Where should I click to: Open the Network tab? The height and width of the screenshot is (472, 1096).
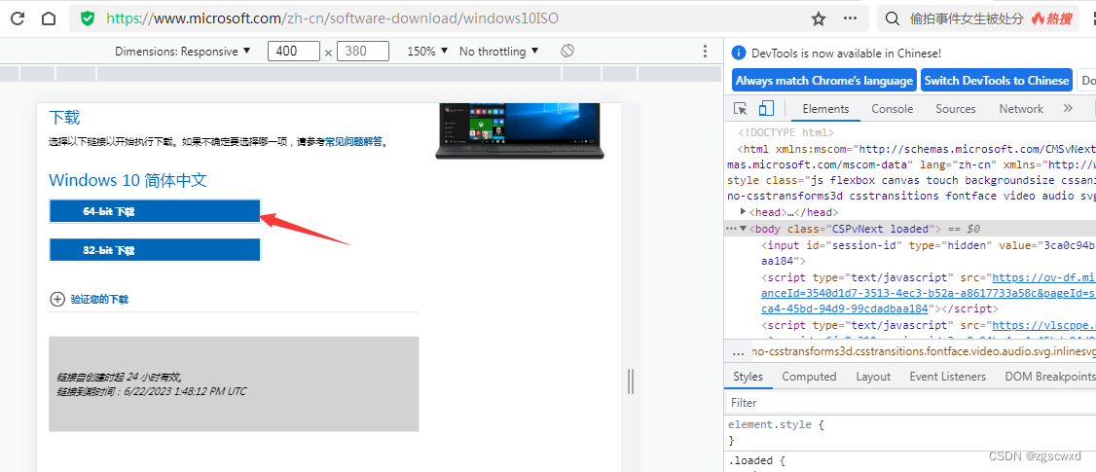tap(1020, 108)
